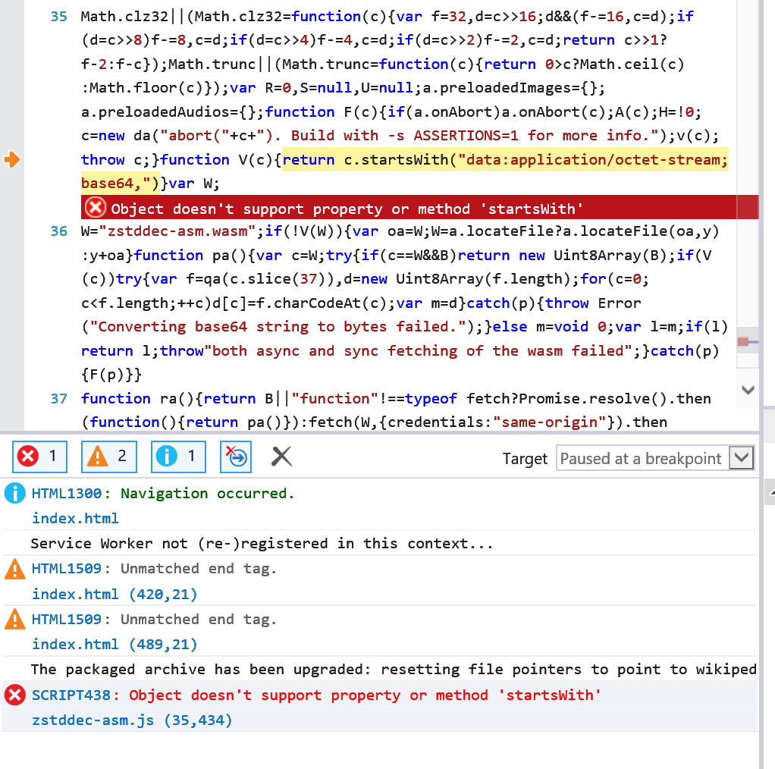Open the index.html link under Navigation occurred

tap(75, 519)
